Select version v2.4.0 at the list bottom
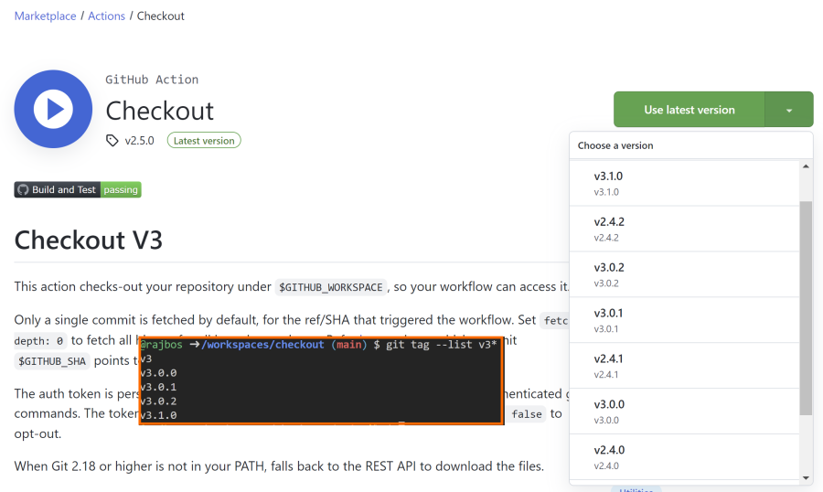The width and height of the screenshot is (823, 492). (x=684, y=457)
